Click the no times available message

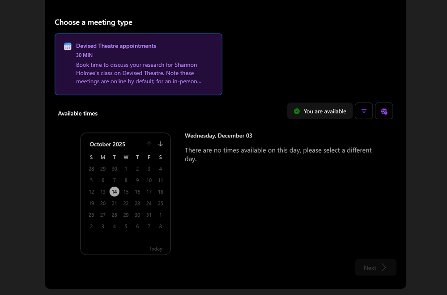(x=278, y=154)
